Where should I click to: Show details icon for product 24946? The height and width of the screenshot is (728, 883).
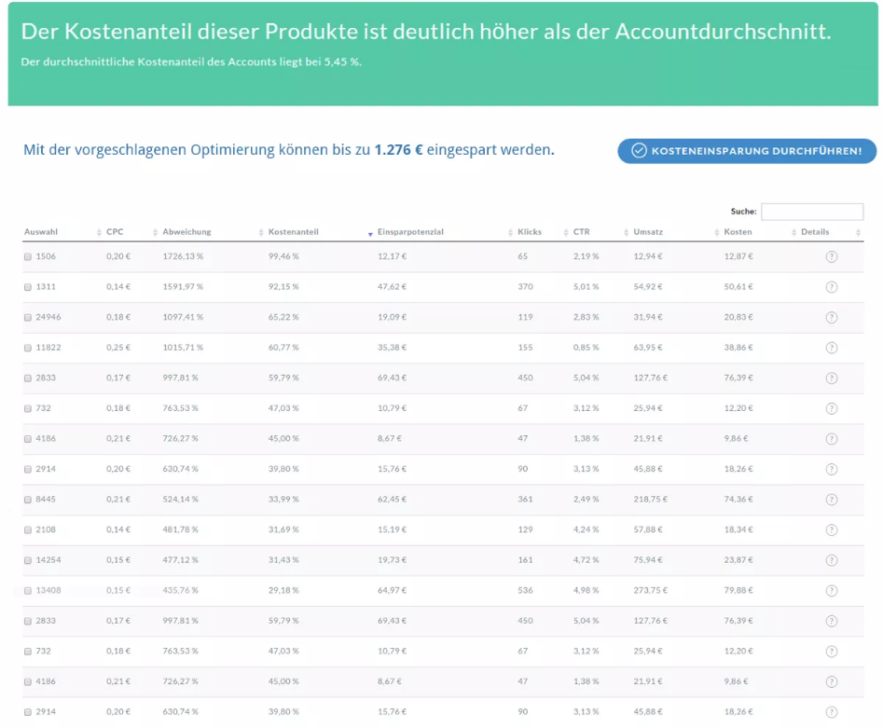[831, 318]
